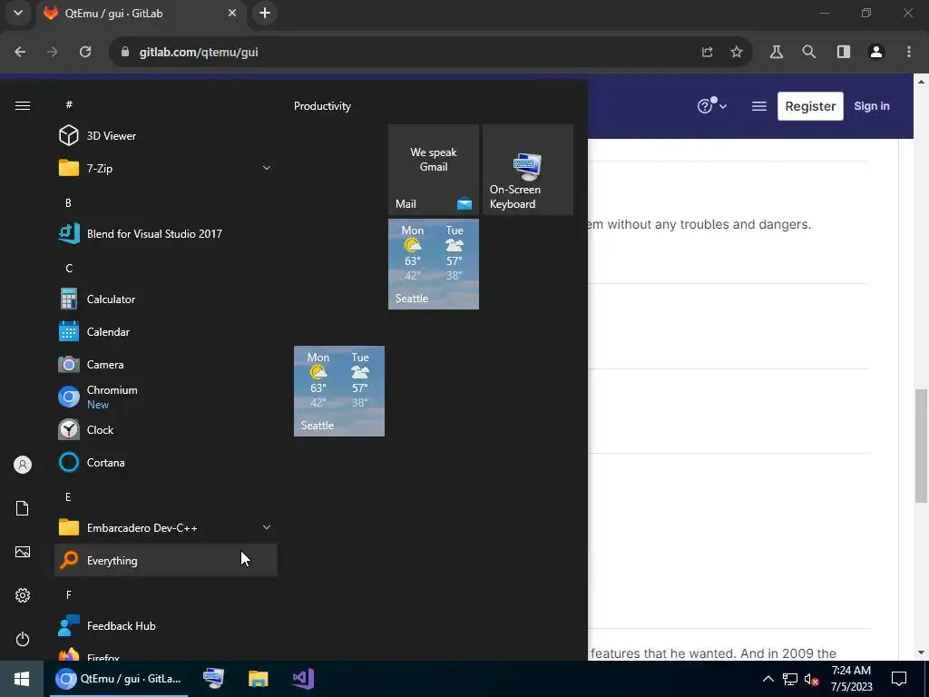The width and height of the screenshot is (929, 697).
Task: Show hidden system tray icons
Action: pyautogui.click(x=768, y=679)
